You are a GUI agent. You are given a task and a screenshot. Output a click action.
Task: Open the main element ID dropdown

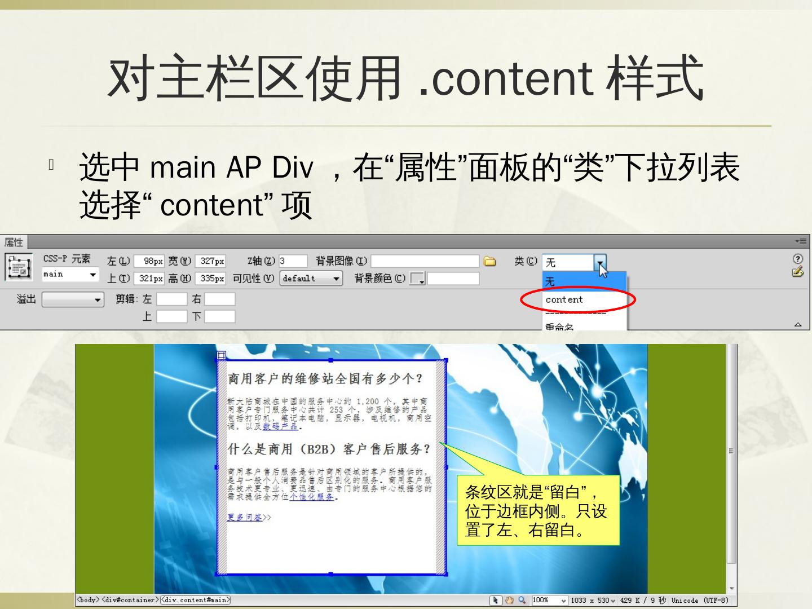[93, 275]
